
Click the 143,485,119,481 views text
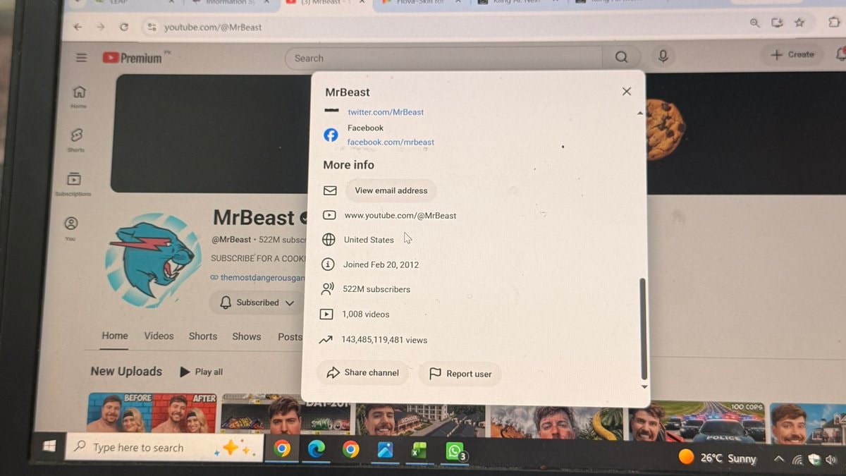pyautogui.click(x=384, y=340)
